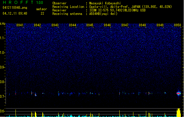Click the 0941 time marker
This screenshot has height=117, width=184.
(x=20, y=25)
